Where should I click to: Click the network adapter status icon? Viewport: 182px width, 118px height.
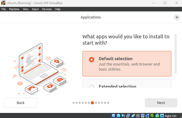pyautogui.click(x=128, y=116)
